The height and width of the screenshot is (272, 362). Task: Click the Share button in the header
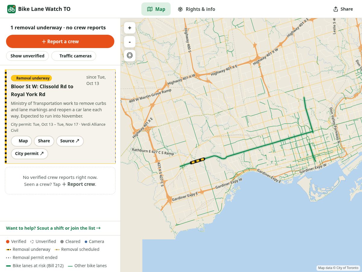(343, 9)
